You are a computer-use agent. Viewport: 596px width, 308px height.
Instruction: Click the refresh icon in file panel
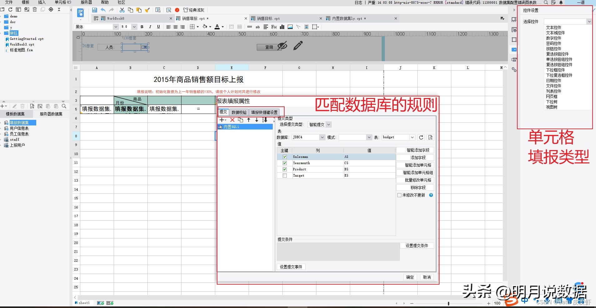click(x=10, y=10)
